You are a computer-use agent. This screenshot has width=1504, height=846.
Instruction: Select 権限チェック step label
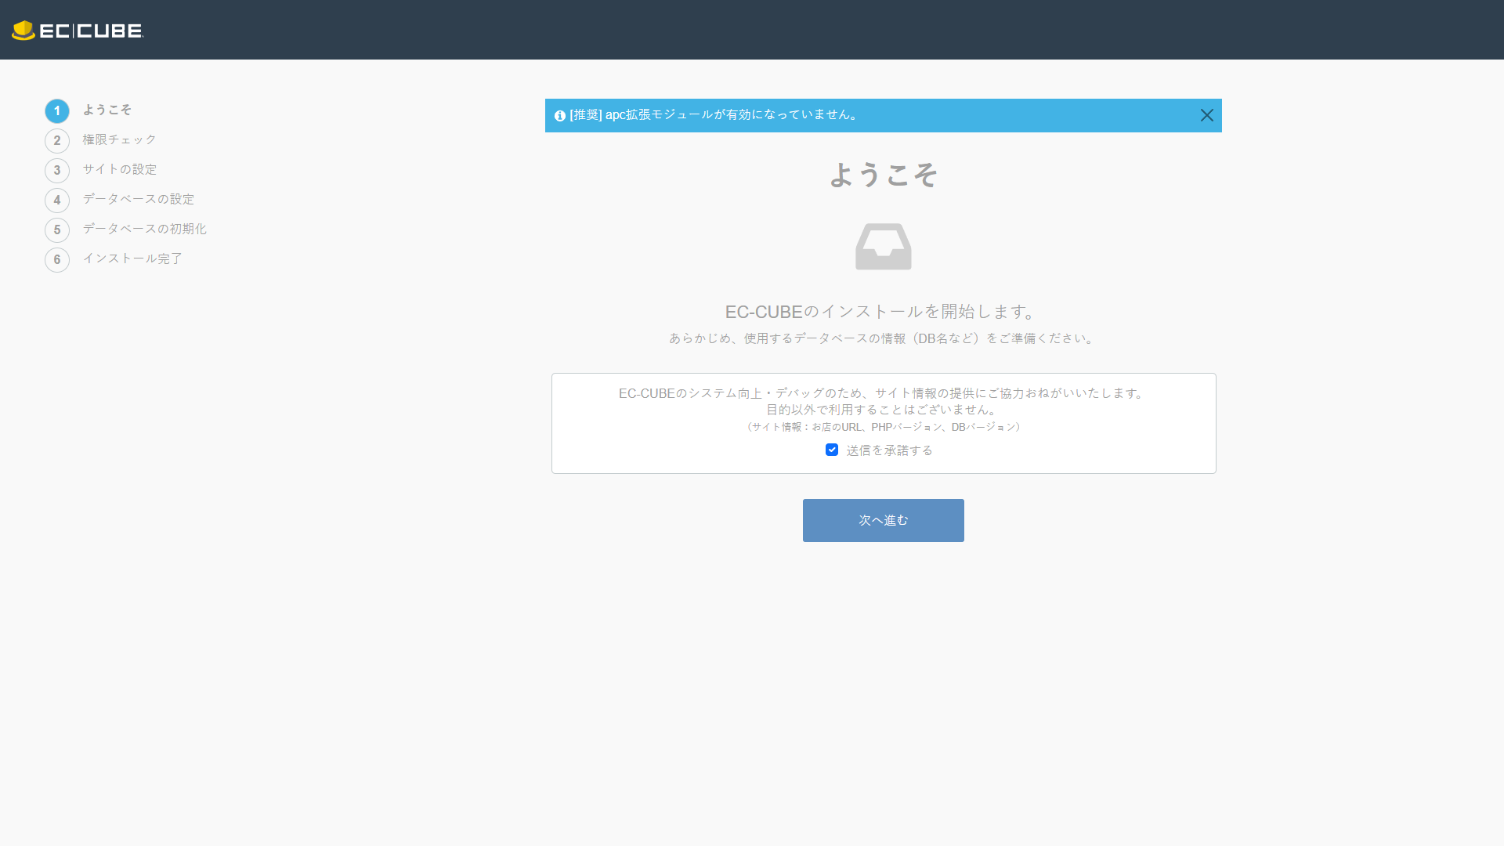pyautogui.click(x=119, y=139)
